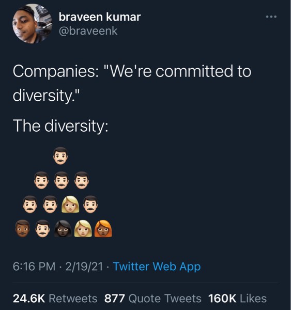View the 877 Quote Tweets list

152,298
